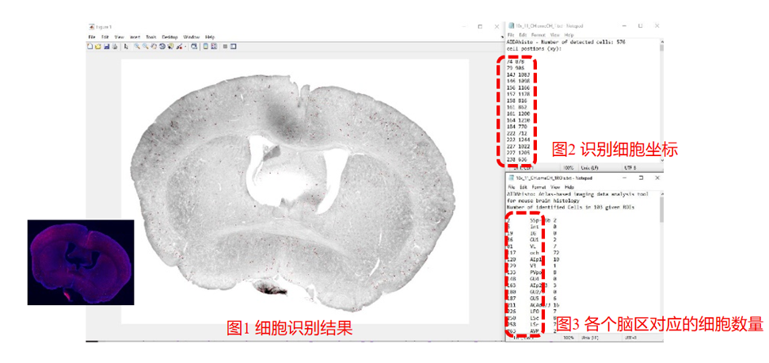Click Show Plot Tools and Dock icon
The height and width of the screenshot is (363, 769).
point(233,47)
